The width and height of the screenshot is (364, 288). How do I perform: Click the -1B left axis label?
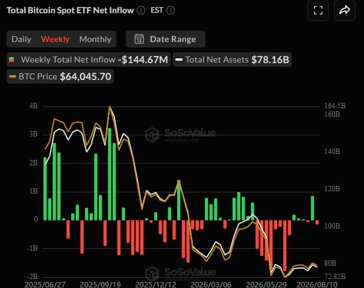click(32, 248)
